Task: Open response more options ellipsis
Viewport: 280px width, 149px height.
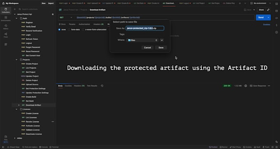Action: (269, 86)
